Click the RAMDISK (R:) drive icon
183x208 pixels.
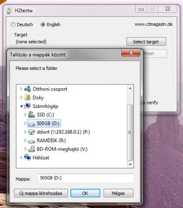32,141
